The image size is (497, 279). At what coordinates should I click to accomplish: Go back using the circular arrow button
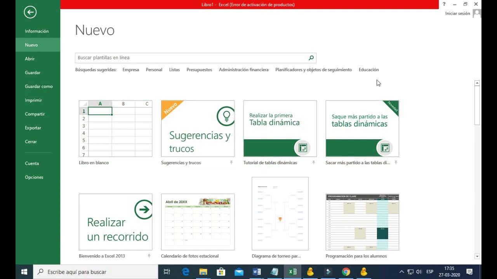30,12
